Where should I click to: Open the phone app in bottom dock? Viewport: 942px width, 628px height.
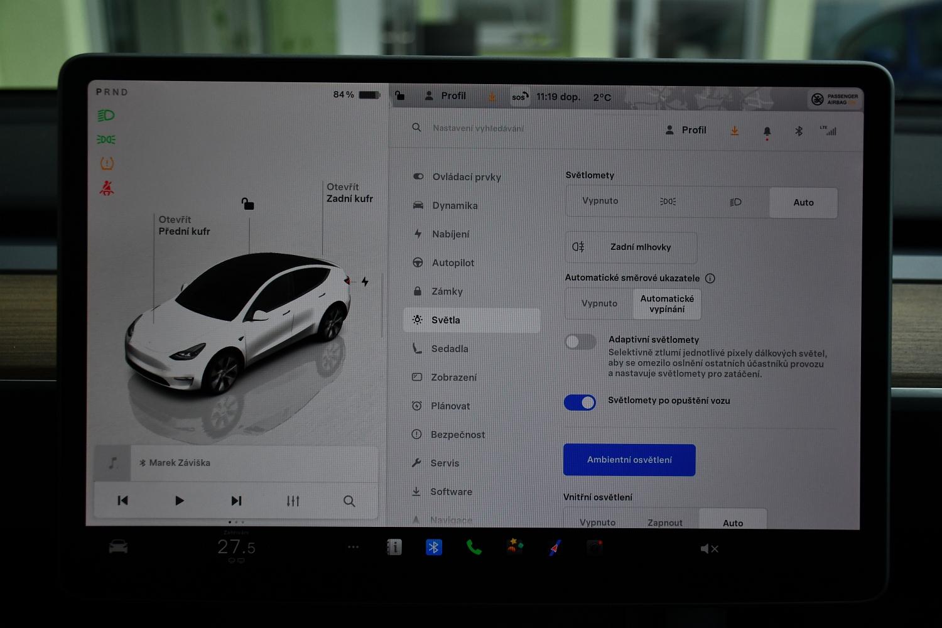coord(474,548)
